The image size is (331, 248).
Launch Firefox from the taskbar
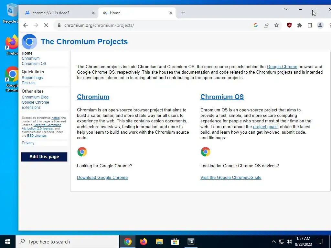pyautogui.click(x=144, y=242)
